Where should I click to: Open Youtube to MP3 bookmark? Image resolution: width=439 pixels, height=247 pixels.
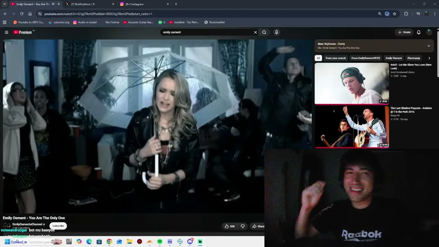(x=29, y=22)
